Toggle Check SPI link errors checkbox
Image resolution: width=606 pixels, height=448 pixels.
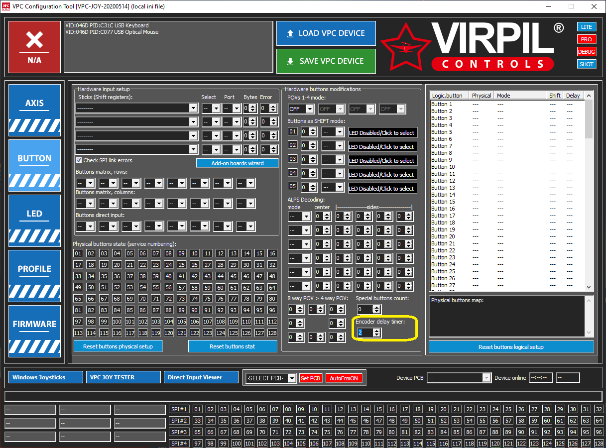(79, 160)
